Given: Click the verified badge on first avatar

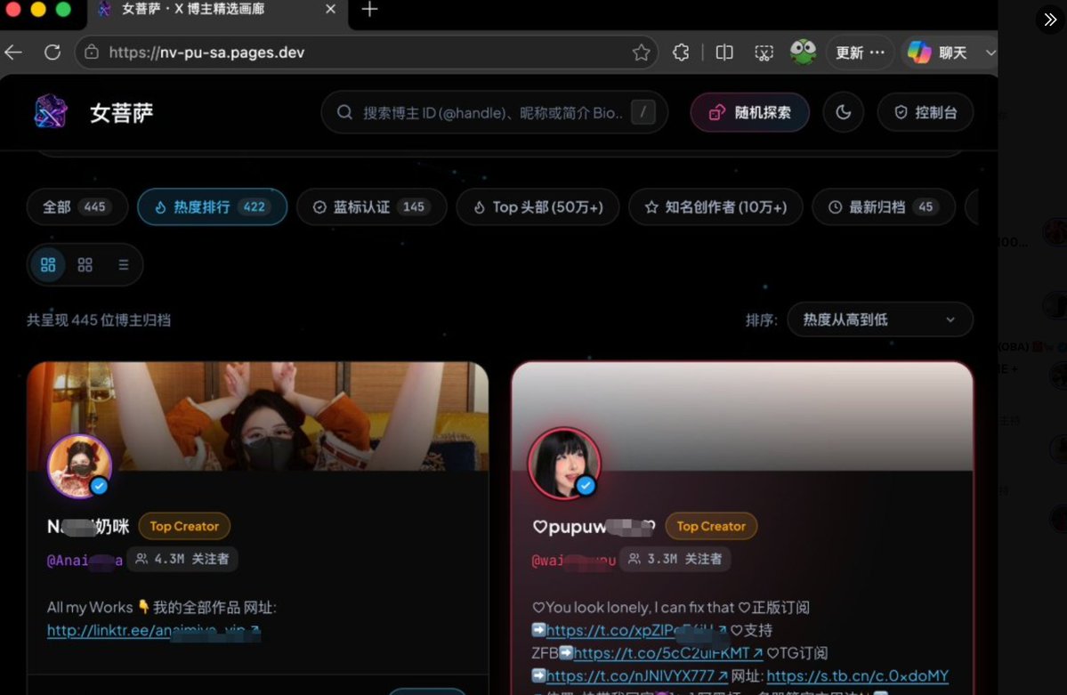Looking at the screenshot, I should [100, 486].
